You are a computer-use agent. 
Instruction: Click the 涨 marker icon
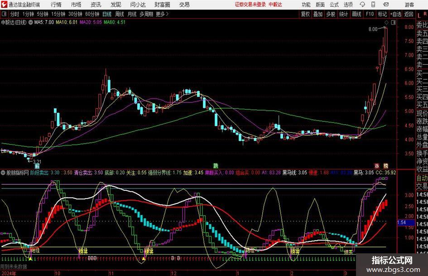[x=377, y=165]
